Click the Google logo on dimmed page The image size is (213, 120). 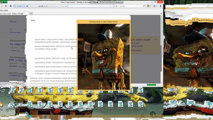(x=13, y=22)
